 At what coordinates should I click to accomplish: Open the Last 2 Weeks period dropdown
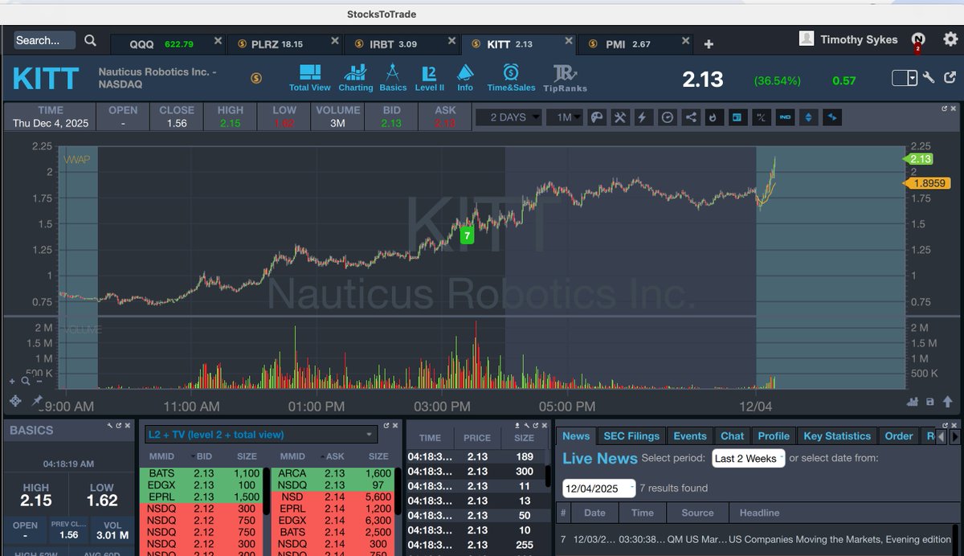click(748, 458)
